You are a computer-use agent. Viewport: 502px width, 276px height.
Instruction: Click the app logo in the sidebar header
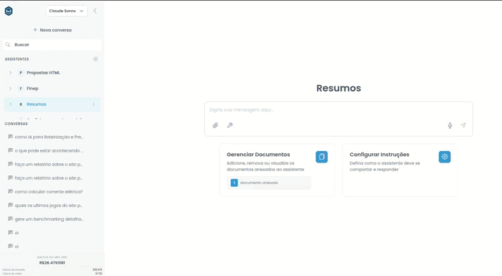(9, 11)
